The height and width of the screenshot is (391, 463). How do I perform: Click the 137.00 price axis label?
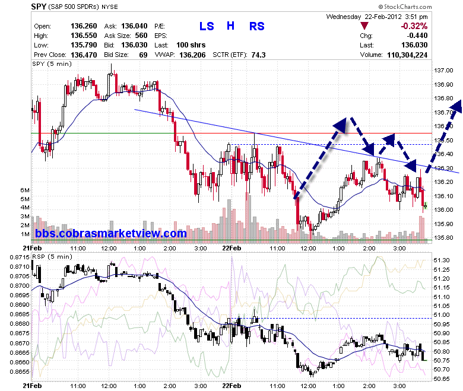tap(443, 70)
